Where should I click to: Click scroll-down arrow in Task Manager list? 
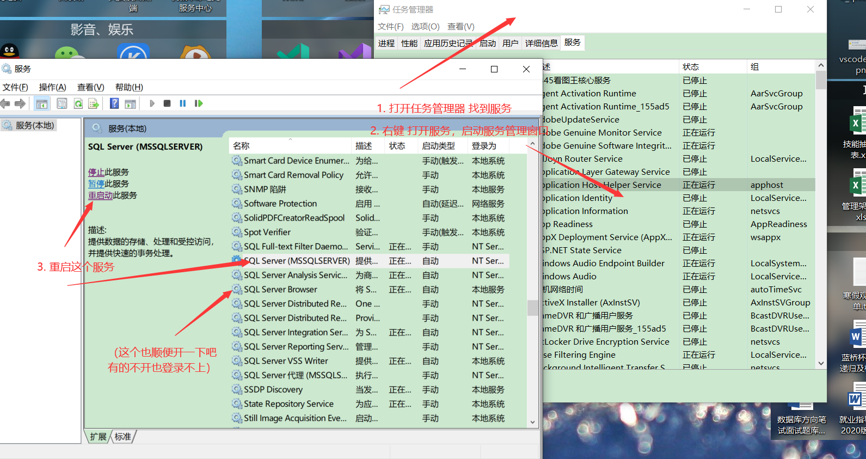click(821, 363)
